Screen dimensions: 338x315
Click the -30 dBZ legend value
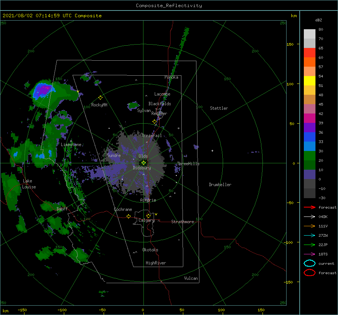pos(322,198)
